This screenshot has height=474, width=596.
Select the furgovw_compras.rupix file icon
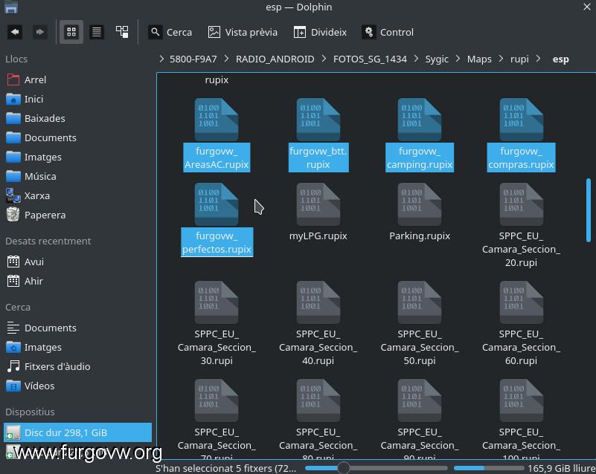(x=521, y=120)
